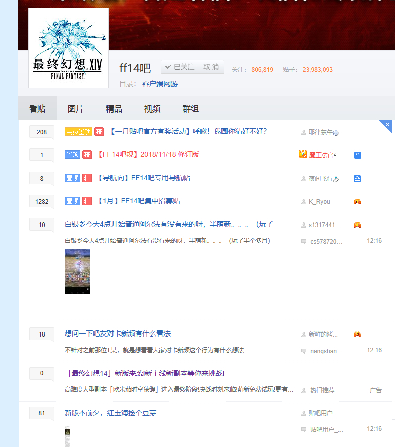Click the crown icon beside 魔王法官
Image resolution: width=395 pixels, height=447 pixels.
coord(303,154)
